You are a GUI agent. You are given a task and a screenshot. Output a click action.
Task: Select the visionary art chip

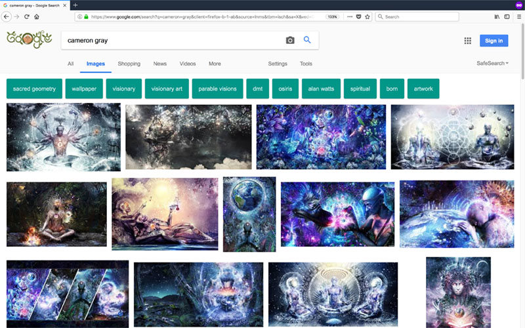(167, 89)
